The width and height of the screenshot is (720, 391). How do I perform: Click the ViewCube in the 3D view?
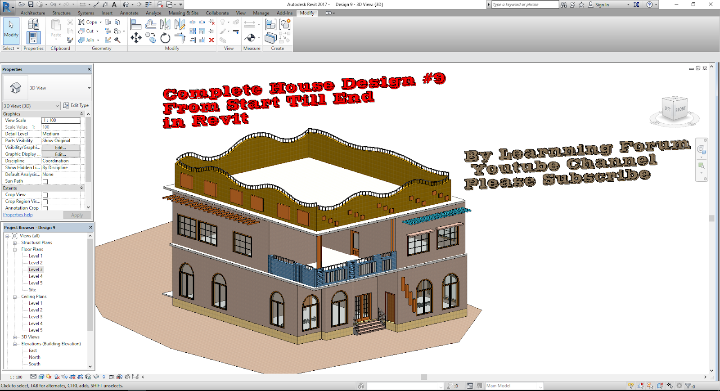coord(675,109)
